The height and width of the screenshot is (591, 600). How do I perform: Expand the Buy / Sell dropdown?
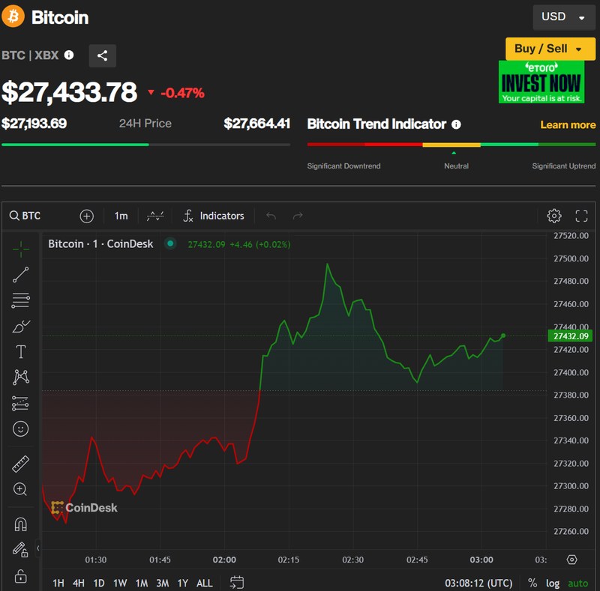click(x=550, y=49)
